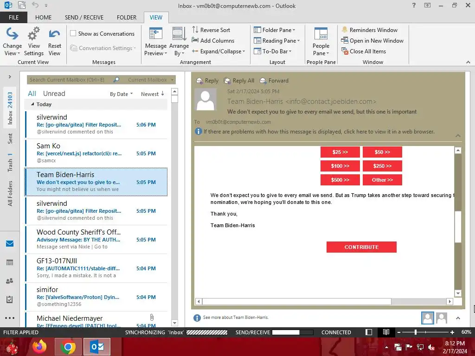Open Chrome from the taskbar
Viewport: 475px width, 356px height.
(x=68, y=347)
